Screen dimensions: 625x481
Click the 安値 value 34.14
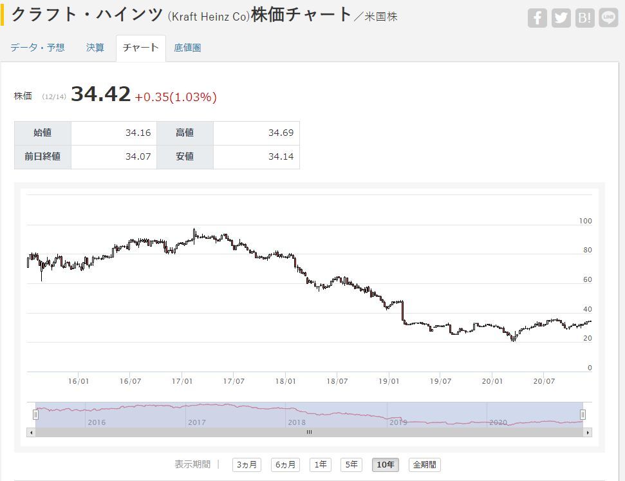click(x=281, y=156)
